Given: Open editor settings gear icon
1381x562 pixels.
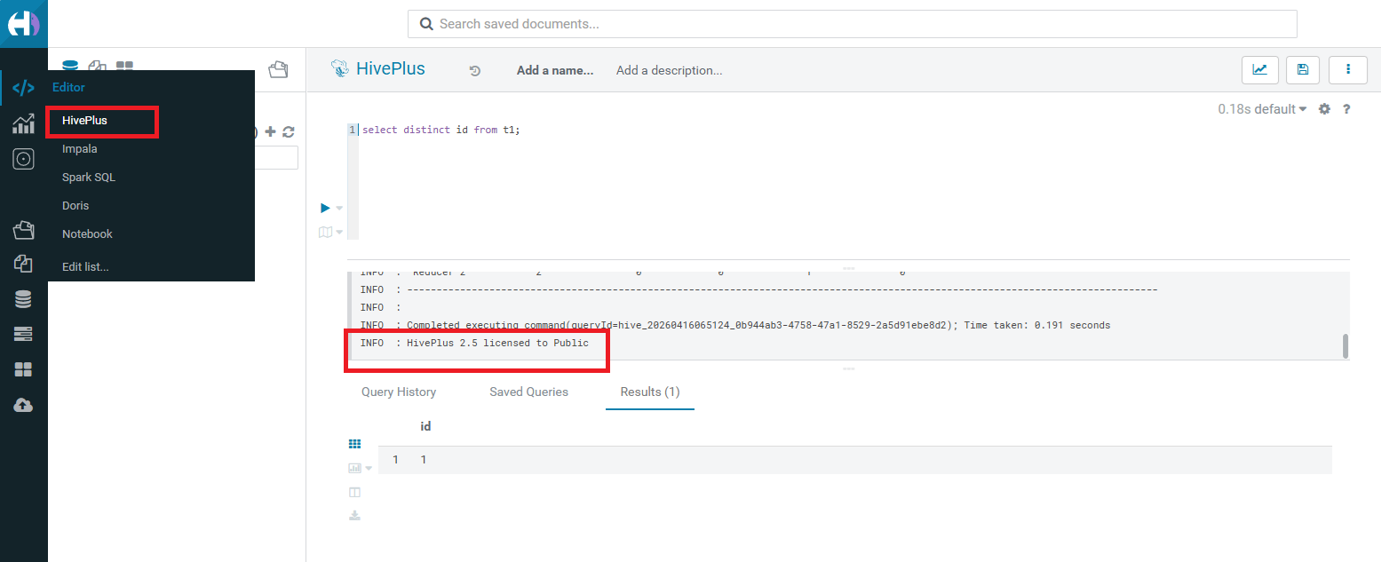Looking at the screenshot, I should [x=1324, y=109].
